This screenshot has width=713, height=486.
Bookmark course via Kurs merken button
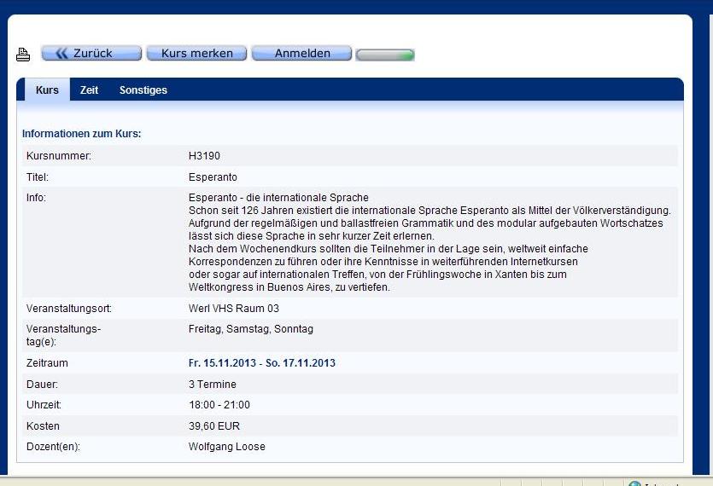[x=196, y=54]
